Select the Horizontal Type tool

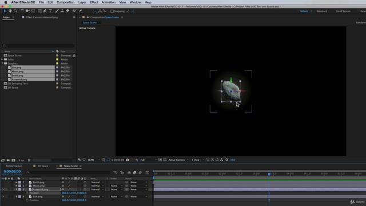click(50, 11)
